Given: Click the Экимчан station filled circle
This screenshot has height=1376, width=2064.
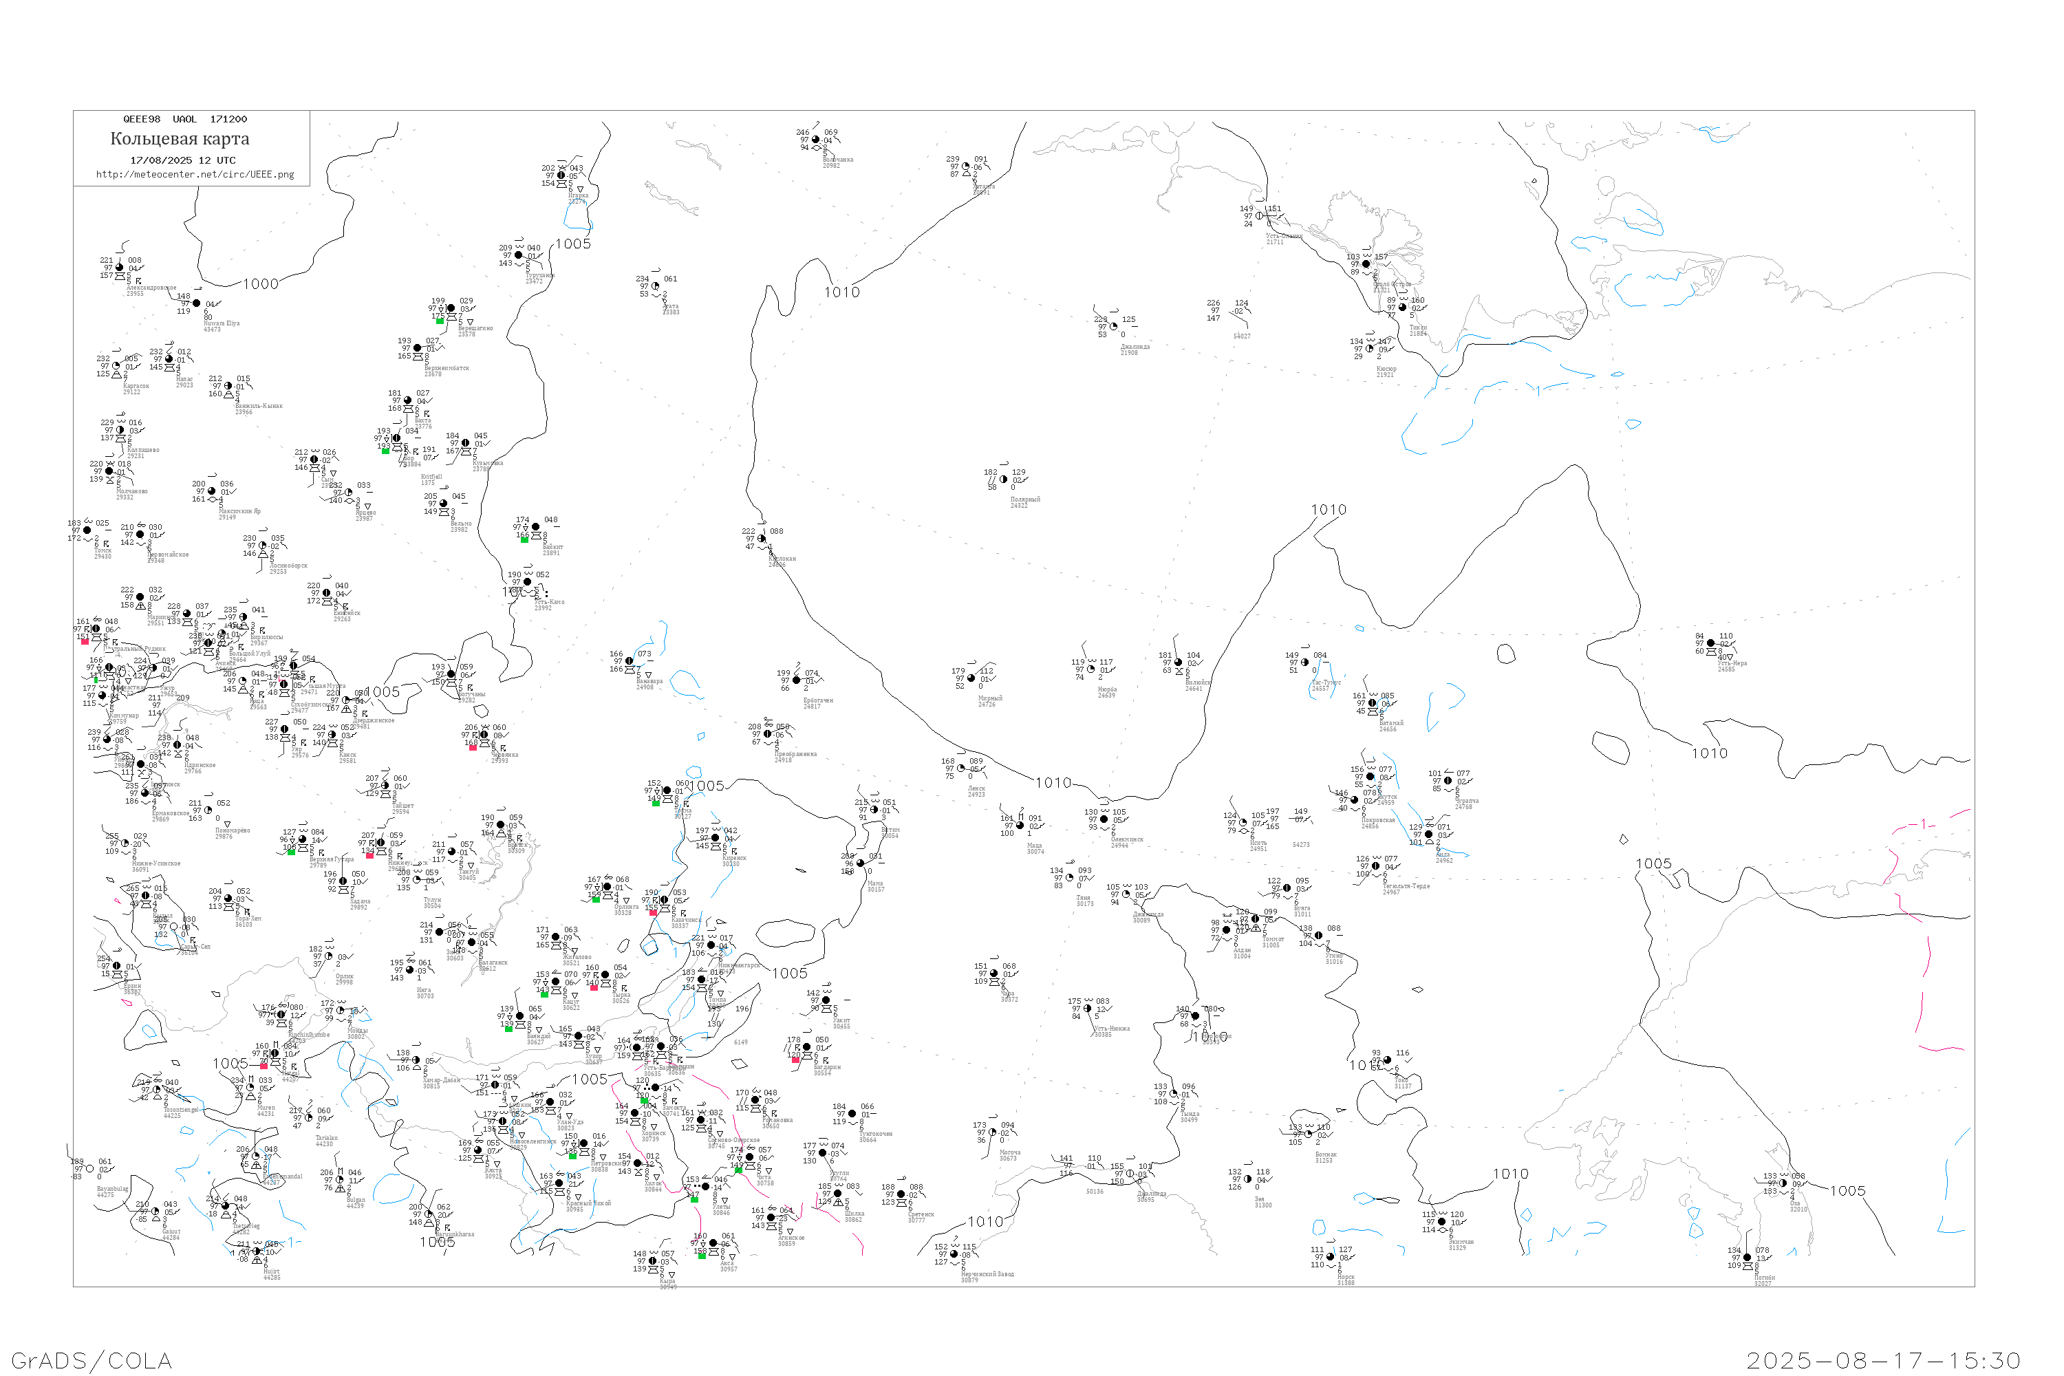Looking at the screenshot, I should pyautogui.click(x=1442, y=1223).
